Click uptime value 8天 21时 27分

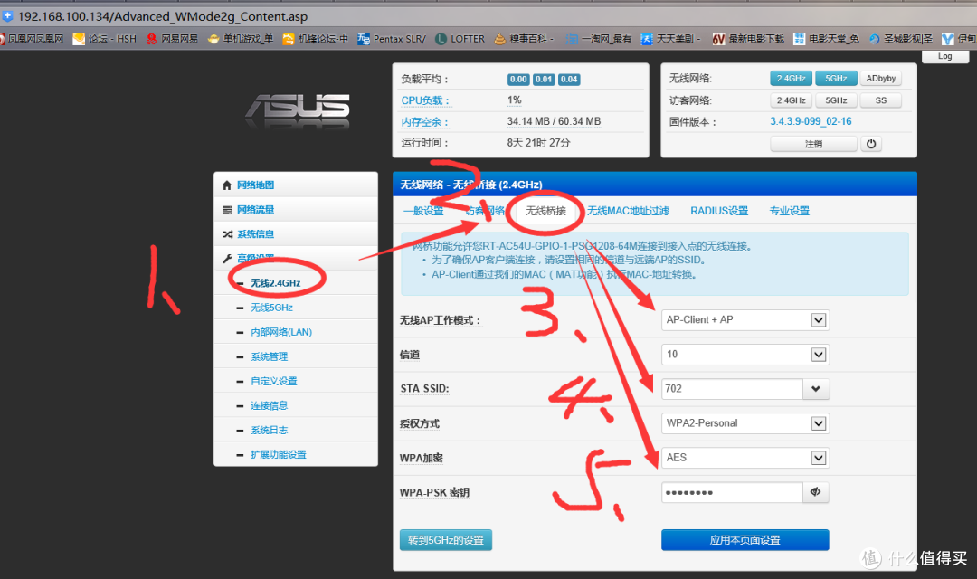tap(538, 143)
